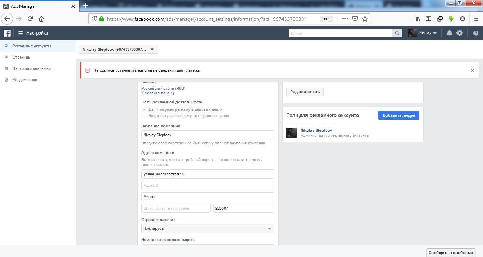Viewport: 483px width, 257px height.
Task: Click the Изменить валюту link
Action: (158, 93)
